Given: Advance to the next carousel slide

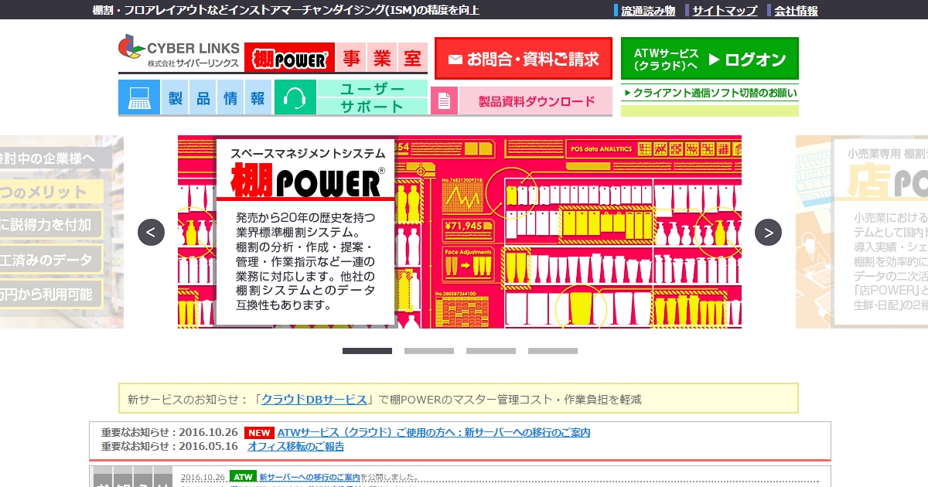Looking at the screenshot, I should pos(768,232).
